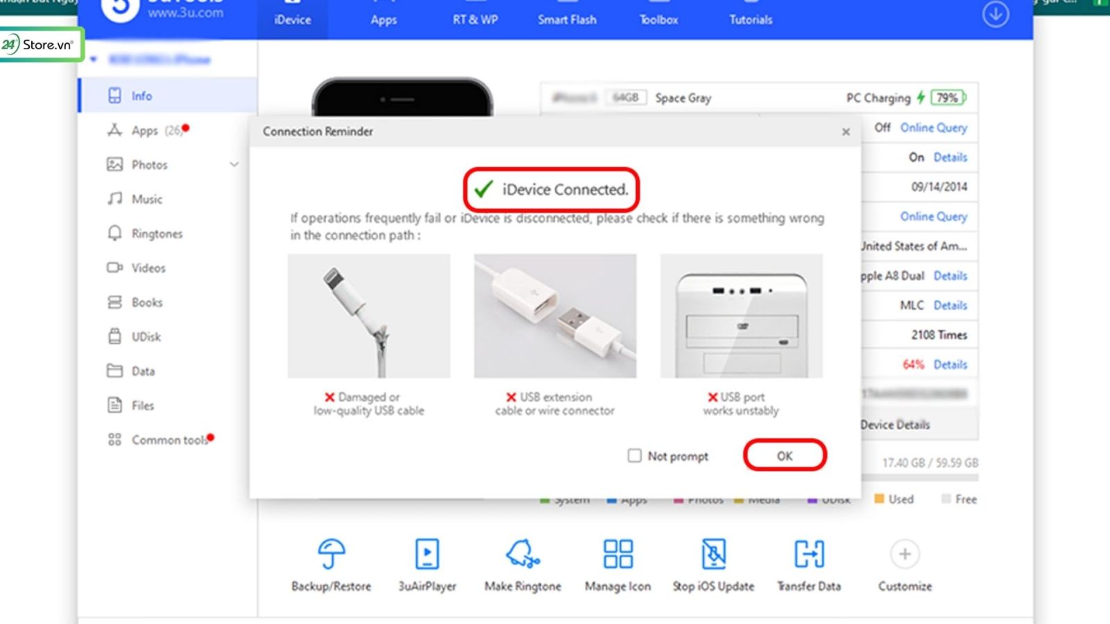Switch to the iDevice tab

[292, 19]
